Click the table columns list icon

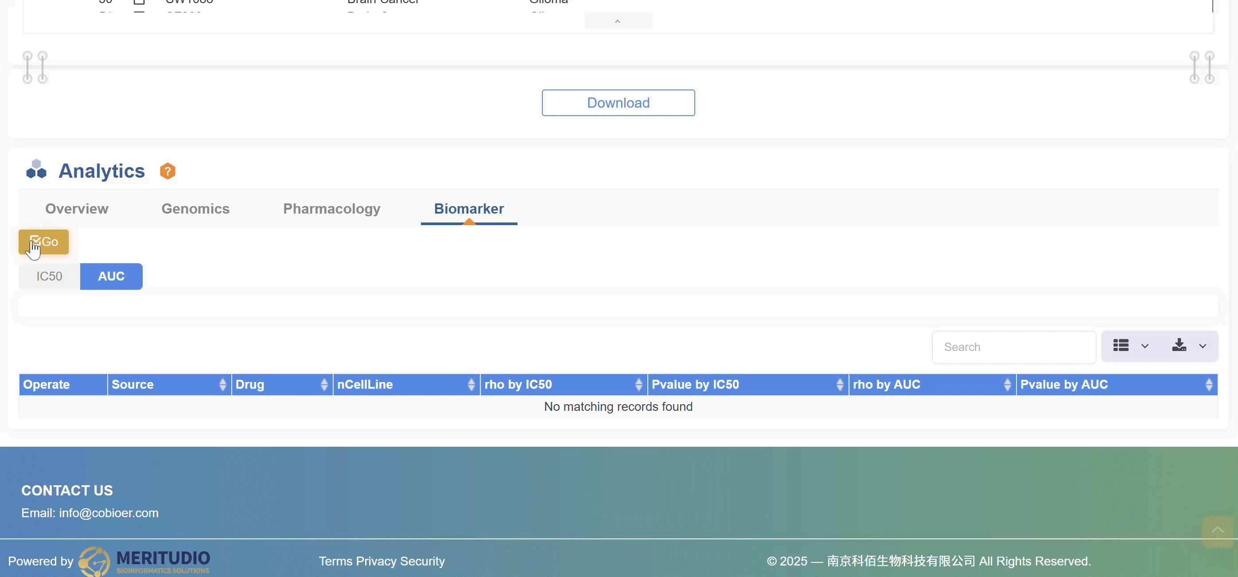tap(1121, 346)
